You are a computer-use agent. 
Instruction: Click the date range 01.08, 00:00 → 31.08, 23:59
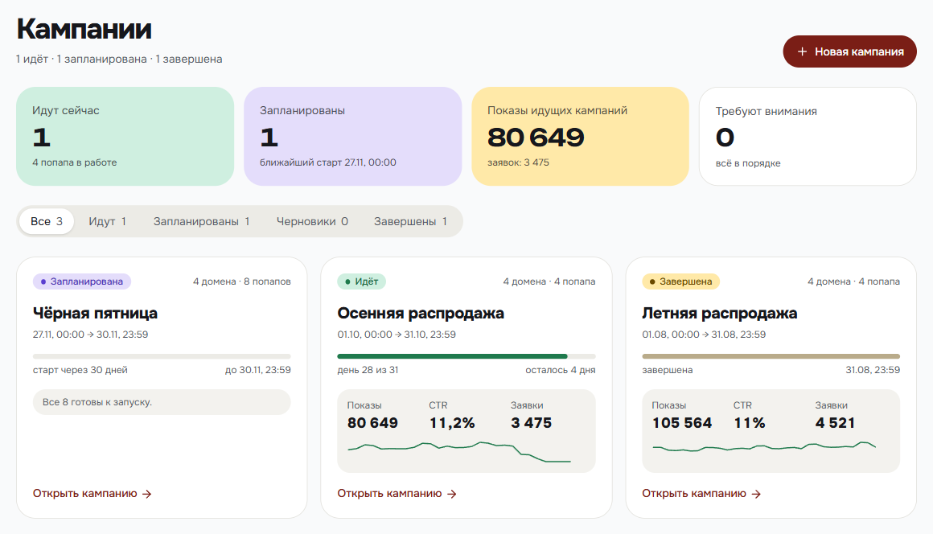coord(704,335)
